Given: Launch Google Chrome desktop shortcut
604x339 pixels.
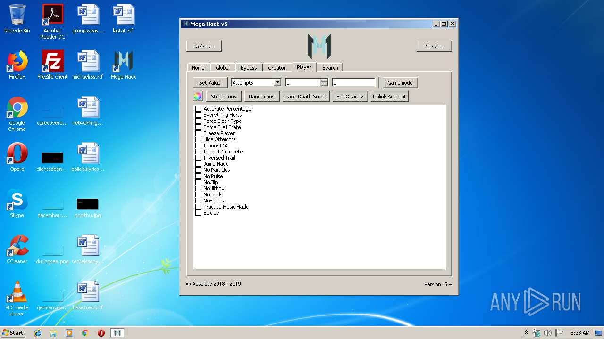Looking at the screenshot, I should tap(17, 114).
